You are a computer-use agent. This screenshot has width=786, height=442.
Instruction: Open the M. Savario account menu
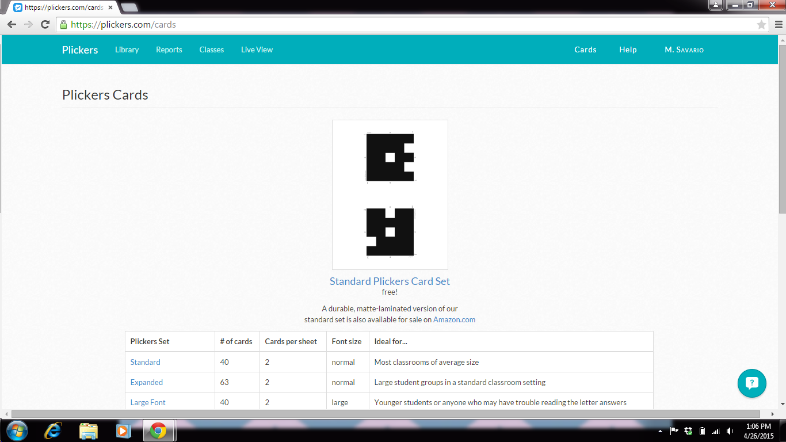coord(684,50)
